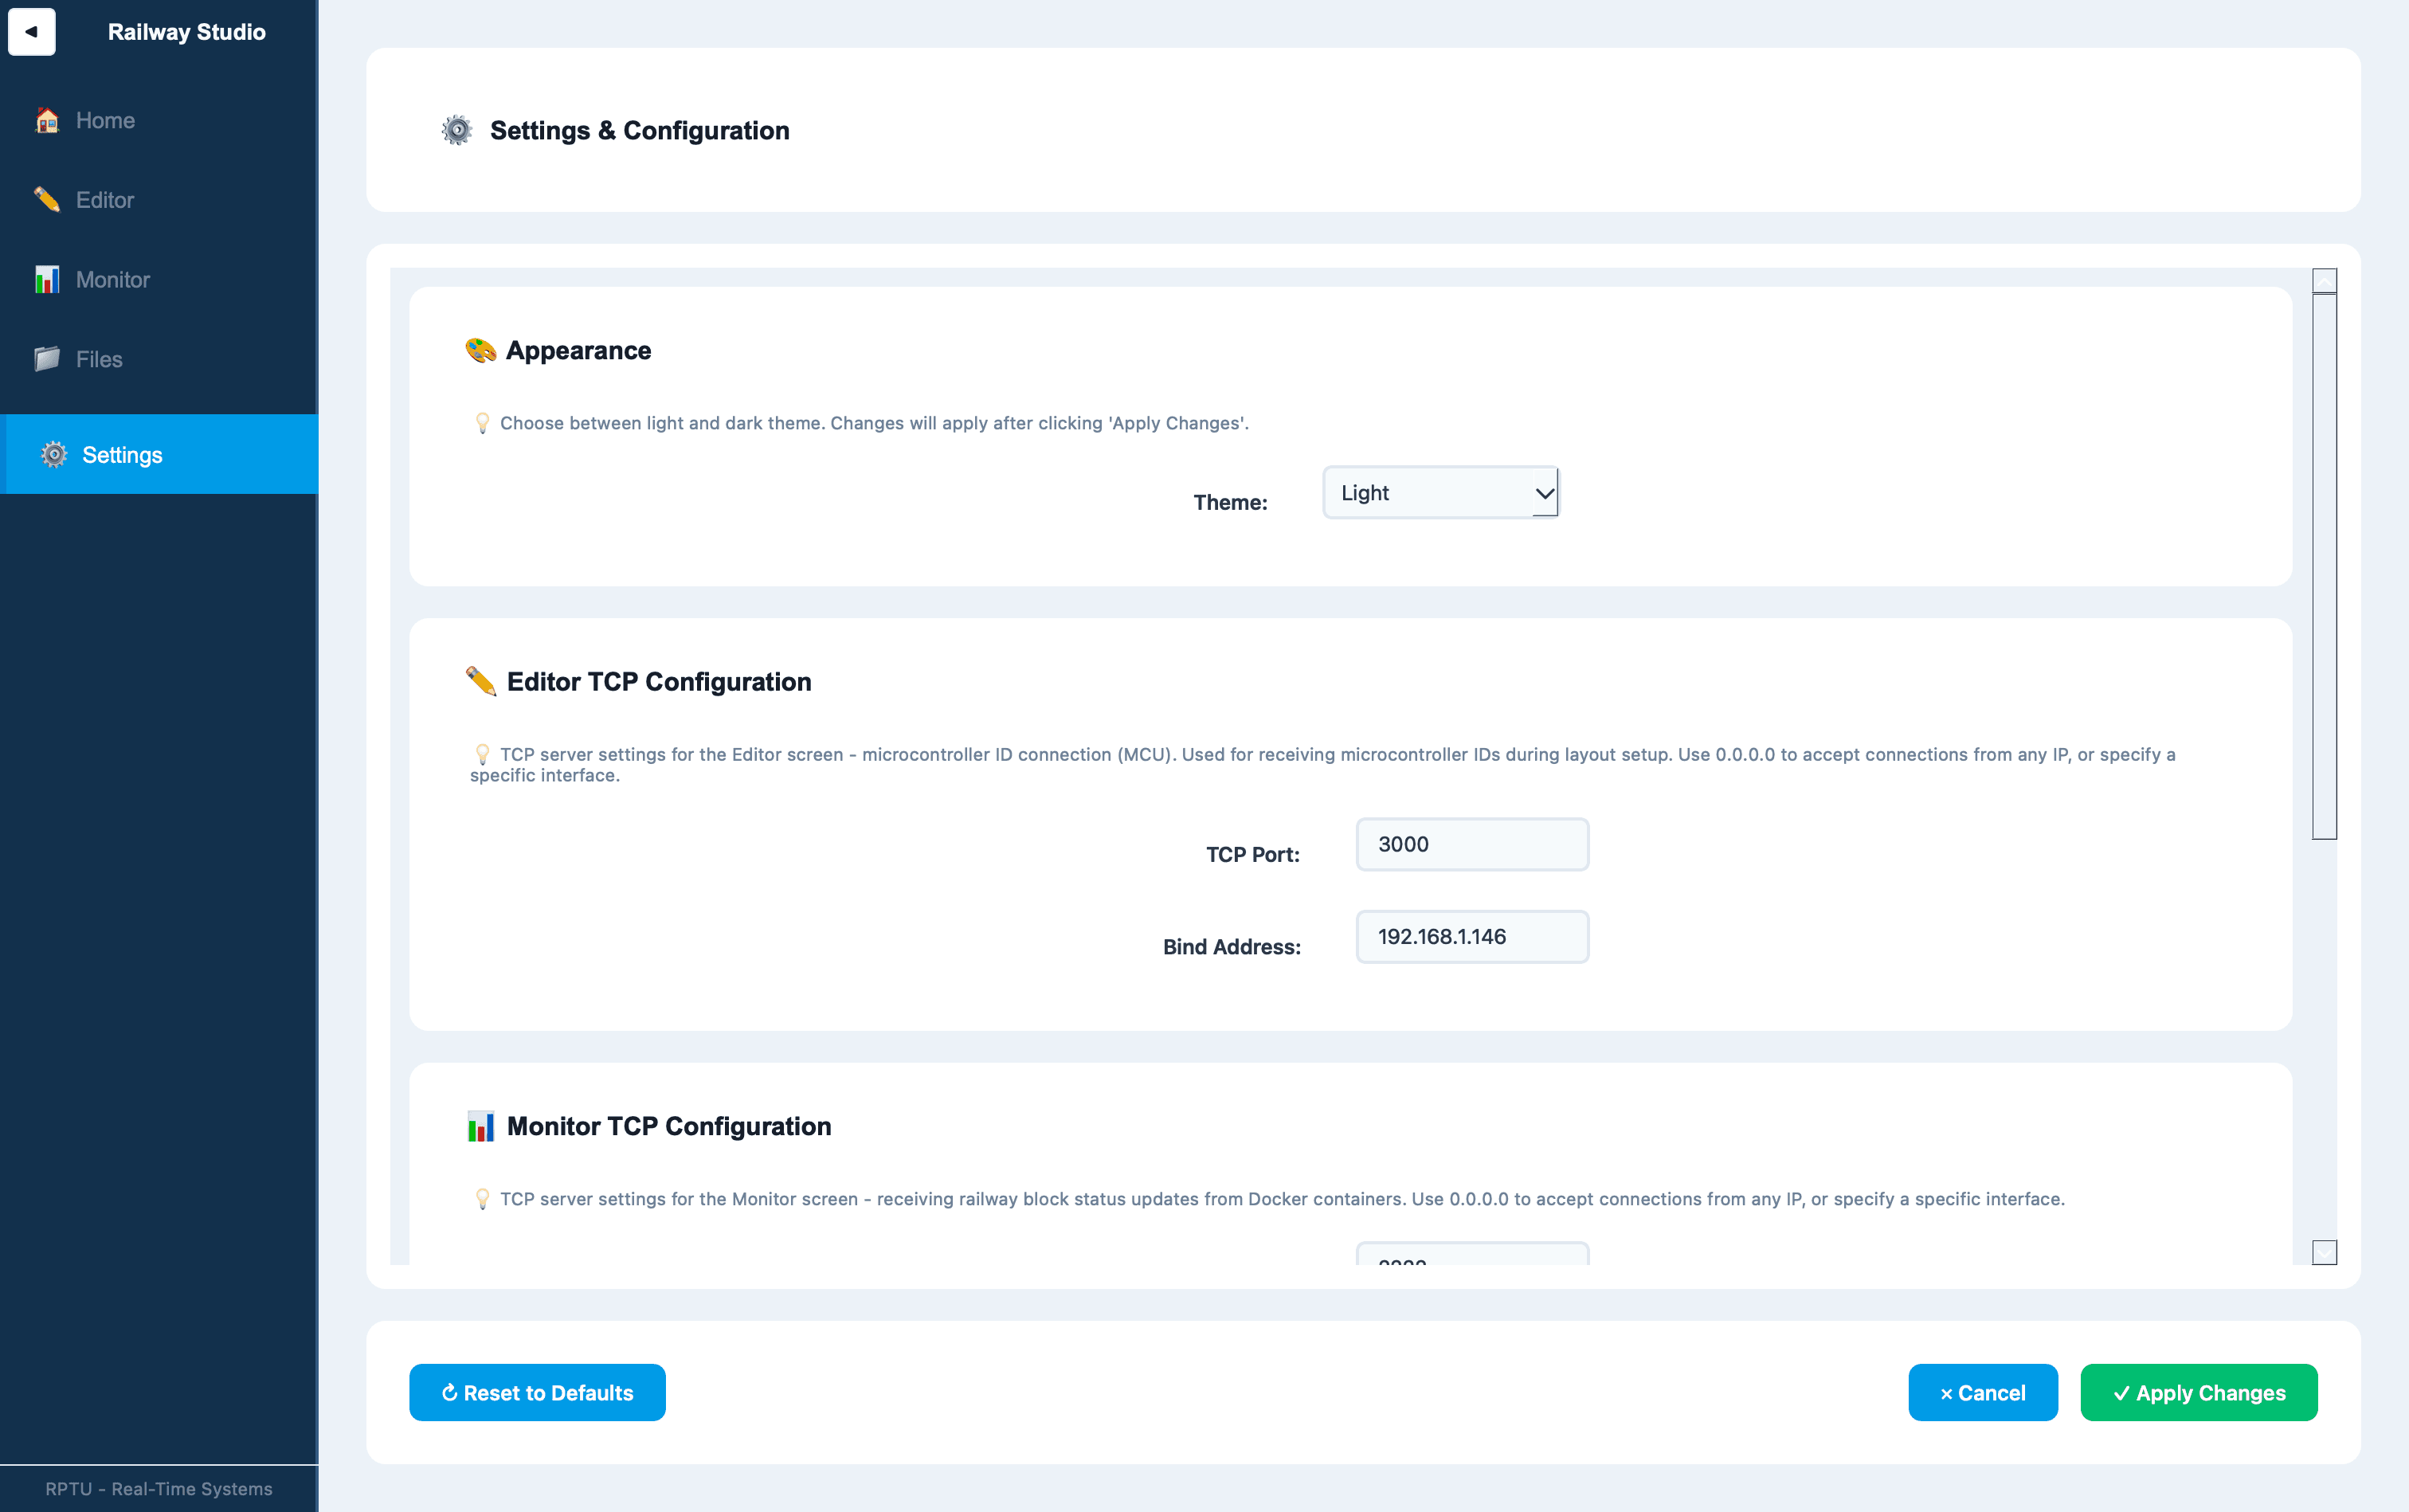Image resolution: width=2409 pixels, height=1512 pixels.
Task: Click the Bind Address: label
Action: [x=1231, y=946]
